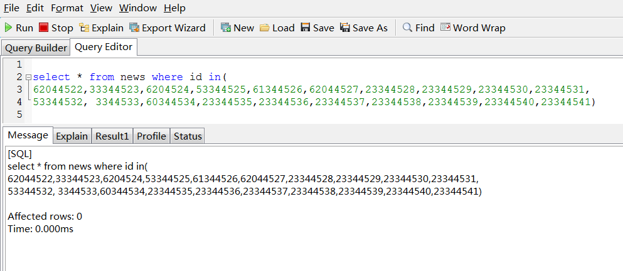Open the View menu
623x271 pixels.
point(101,8)
